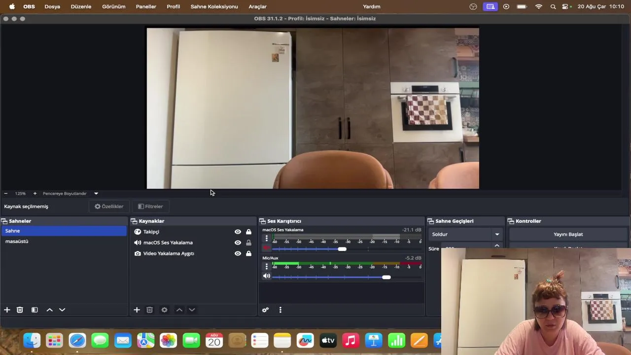631x355 pixels.
Task: Open the Profil menu
Action: click(x=173, y=6)
